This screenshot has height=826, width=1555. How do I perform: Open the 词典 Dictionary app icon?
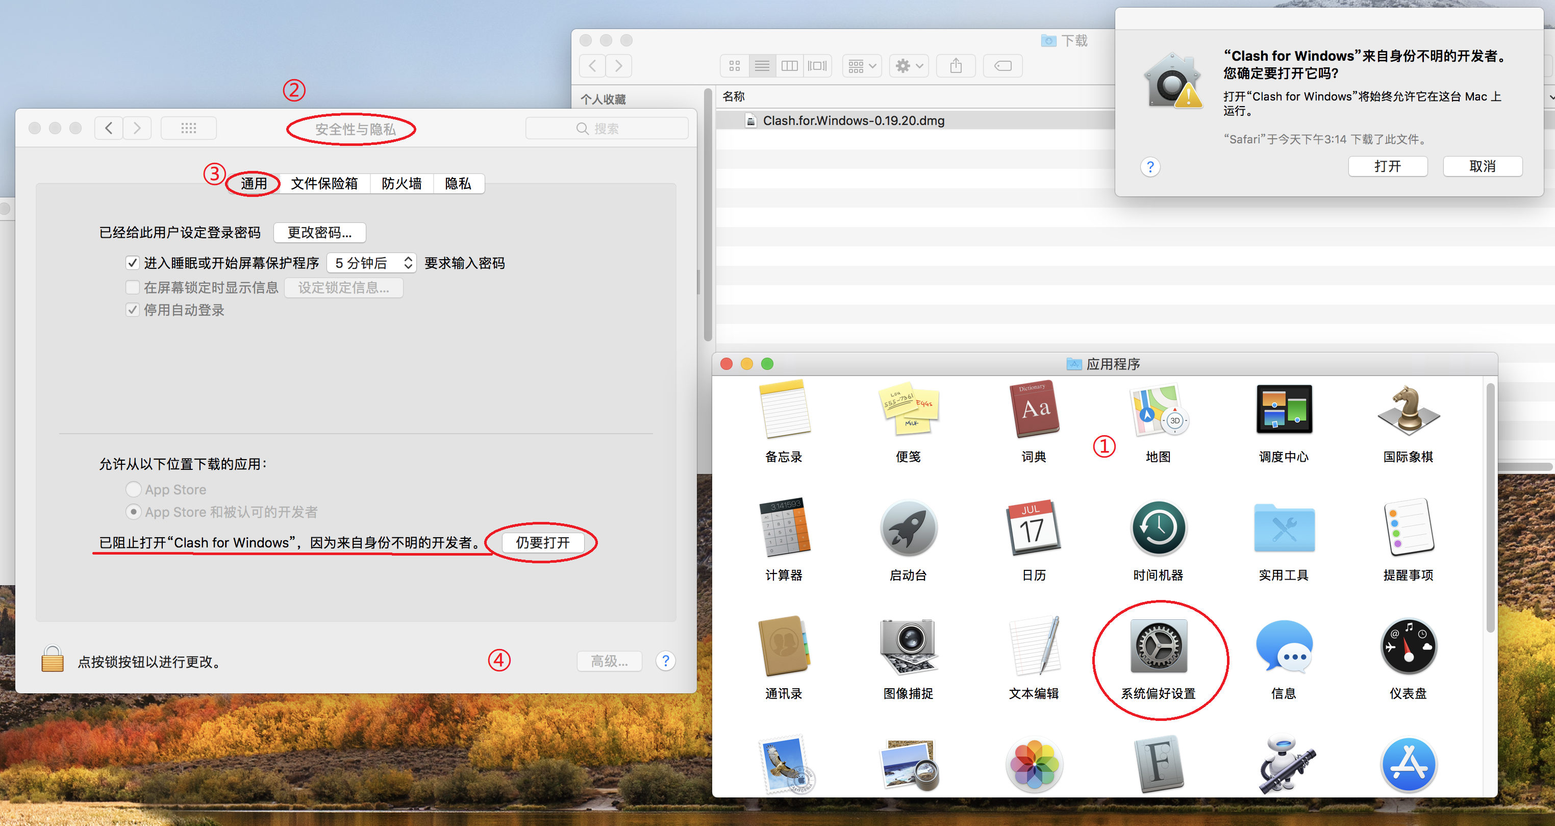point(1034,409)
